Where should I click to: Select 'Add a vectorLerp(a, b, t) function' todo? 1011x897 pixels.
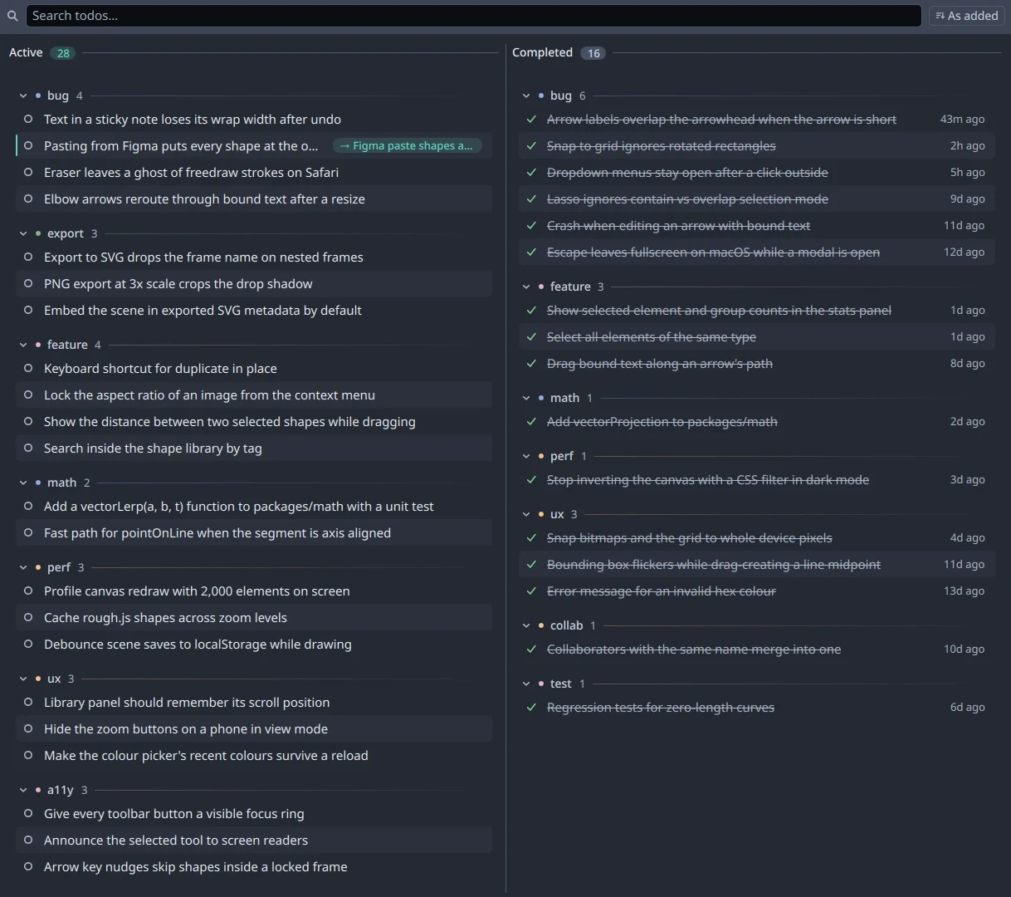tap(254, 506)
